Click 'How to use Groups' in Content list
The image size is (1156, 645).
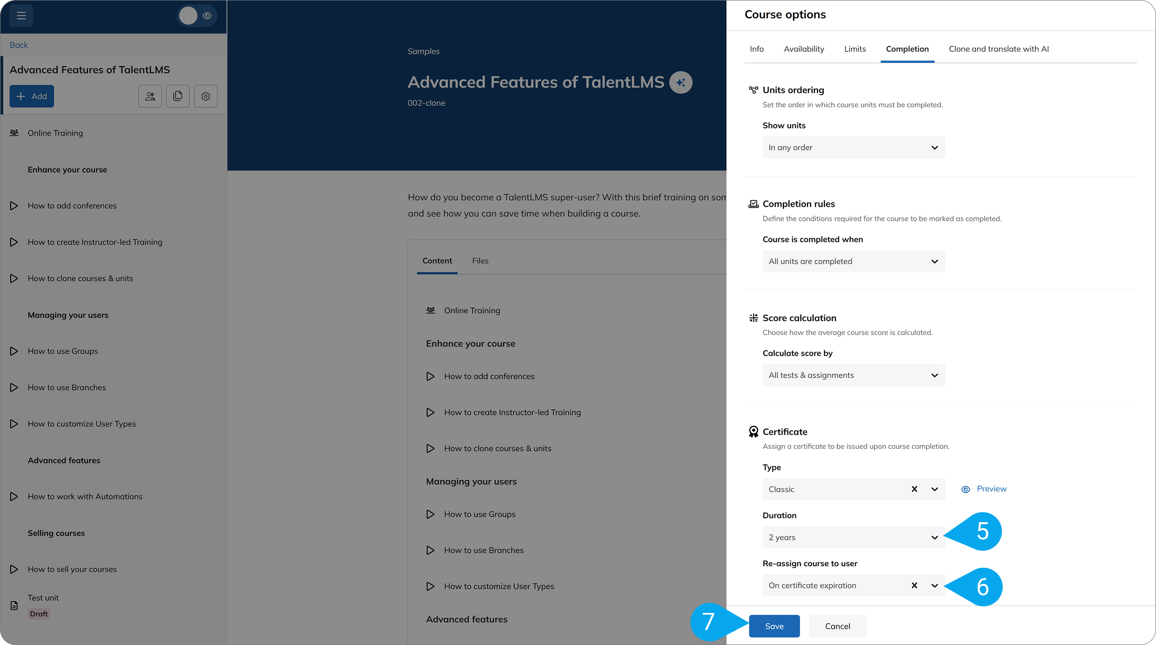[480, 514]
